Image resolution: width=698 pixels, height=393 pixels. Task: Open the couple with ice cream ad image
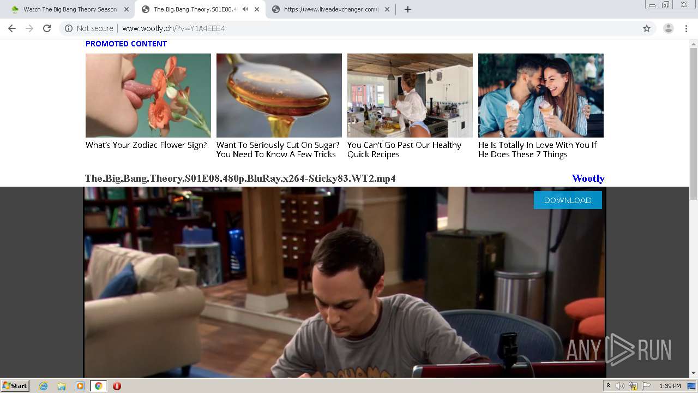pyautogui.click(x=541, y=96)
